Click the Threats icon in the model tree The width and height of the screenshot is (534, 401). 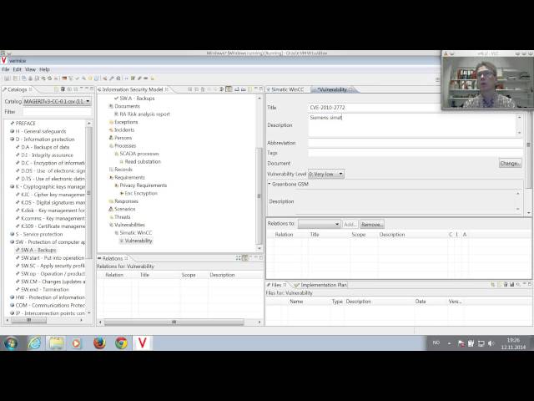111,217
